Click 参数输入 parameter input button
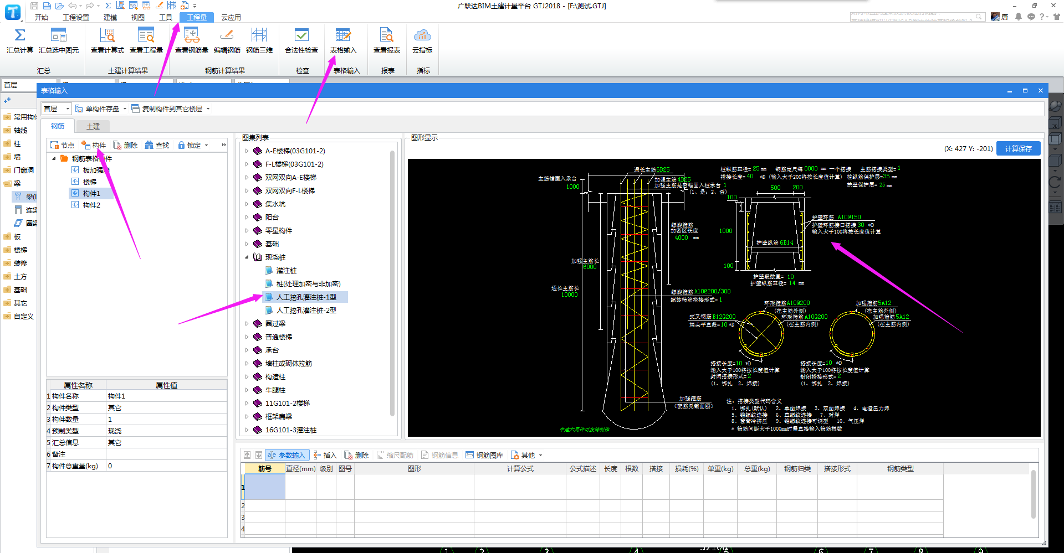1064x553 pixels. click(287, 455)
